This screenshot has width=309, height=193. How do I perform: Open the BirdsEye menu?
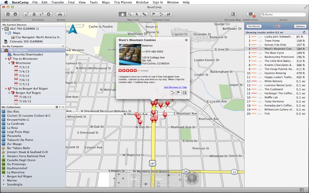(x=142, y=2)
